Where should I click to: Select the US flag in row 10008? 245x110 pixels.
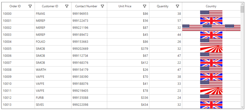click(211, 70)
